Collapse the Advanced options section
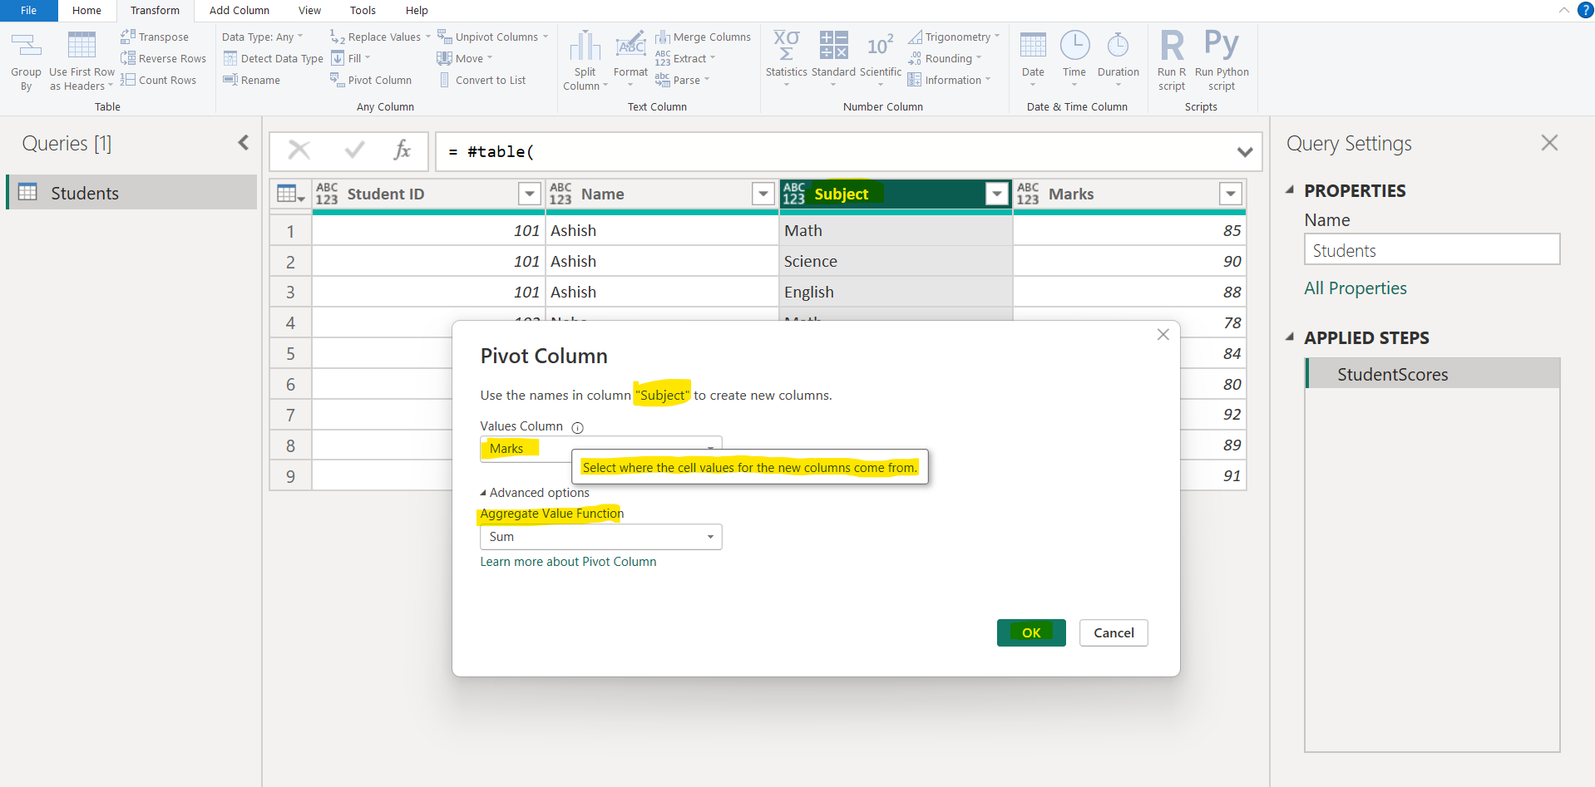The width and height of the screenshot is (1595, 787). click(x=483, y=493)
